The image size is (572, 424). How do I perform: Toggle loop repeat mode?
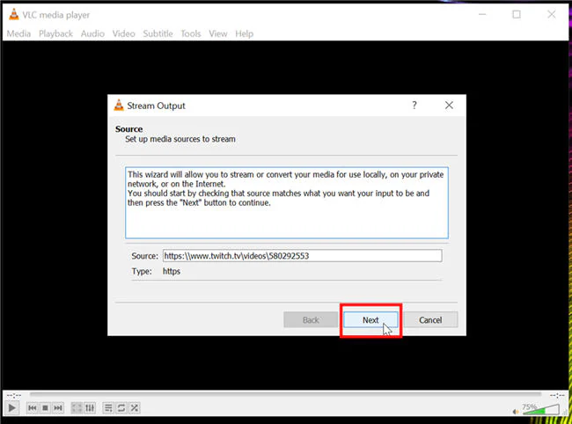click(121, 407)
